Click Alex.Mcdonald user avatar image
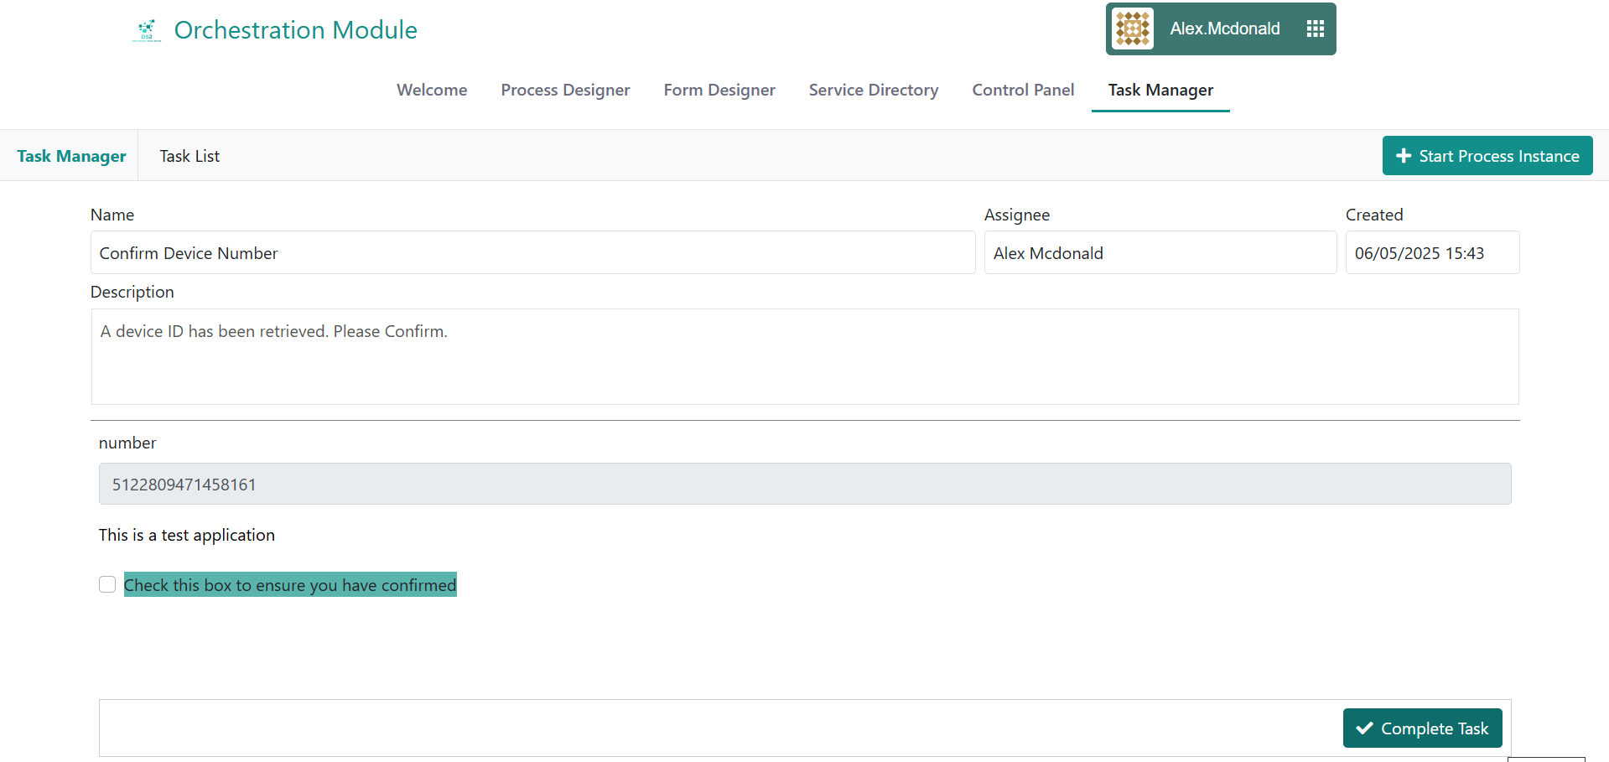Viewport: 1609px width, 762px height. tap(1133, 29)
